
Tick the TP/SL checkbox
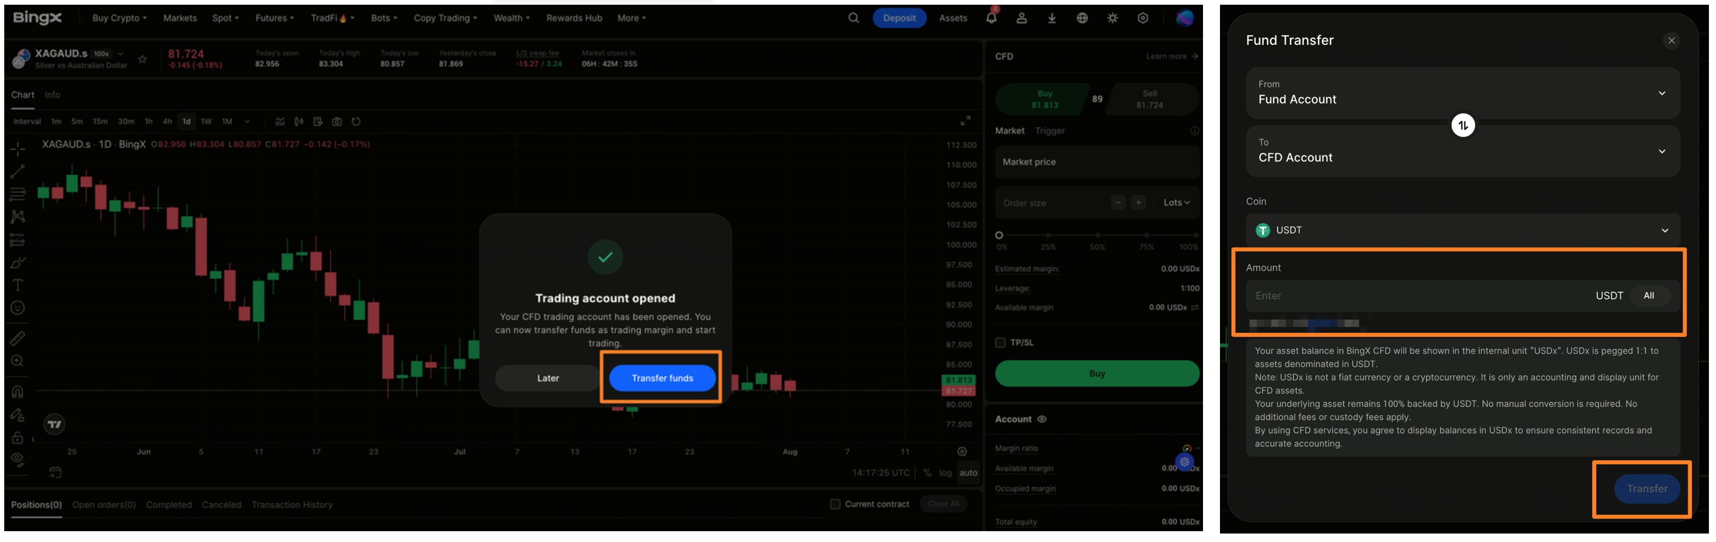pyautogui.click(x=1000, y=343)
